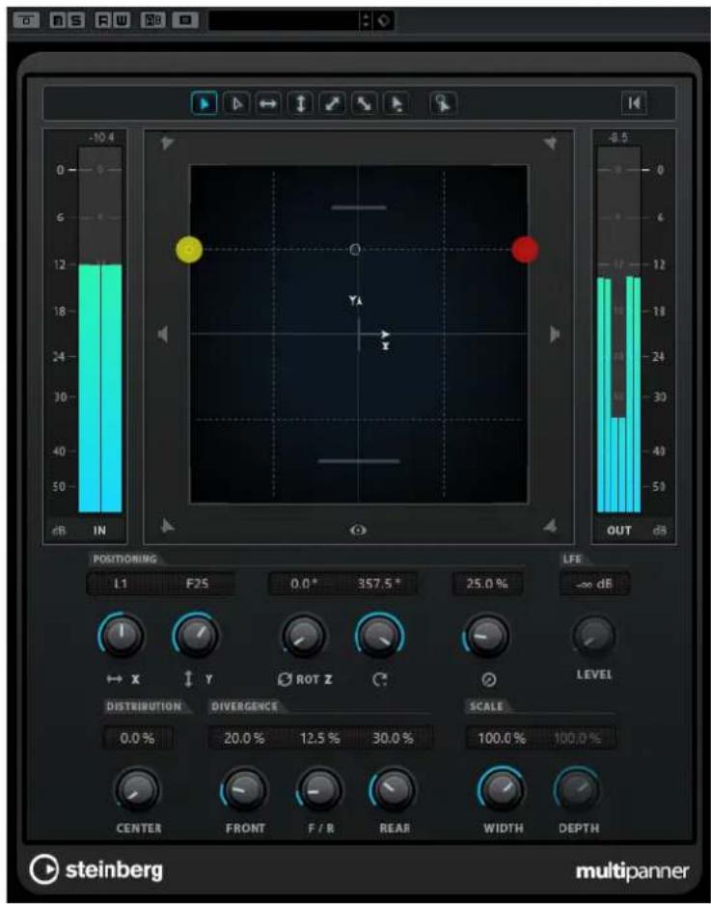Toggle the S solo button
The height and width of the screenshot is (904, 711).
point(76,21)
